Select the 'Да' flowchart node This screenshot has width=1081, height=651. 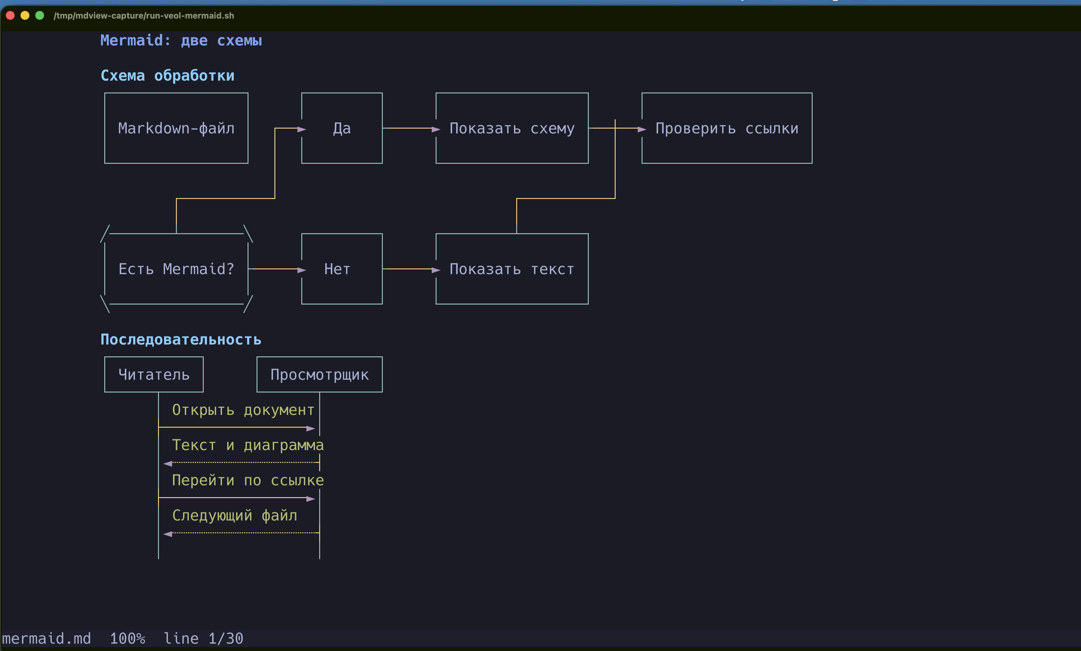pyautogui.click(x=342, y=128)
